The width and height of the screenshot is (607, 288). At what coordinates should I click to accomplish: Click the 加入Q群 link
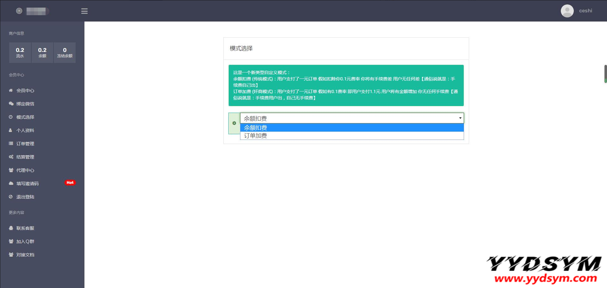tap(25, 241)
